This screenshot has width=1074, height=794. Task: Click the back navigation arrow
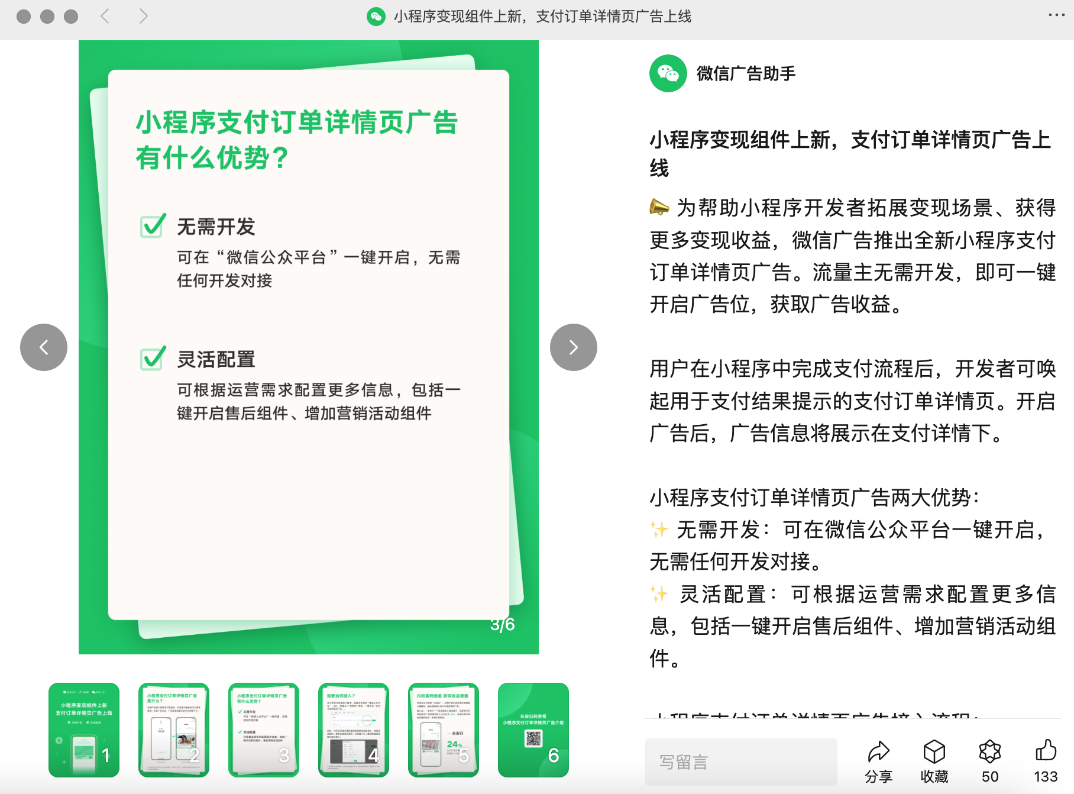click(104, 17)
